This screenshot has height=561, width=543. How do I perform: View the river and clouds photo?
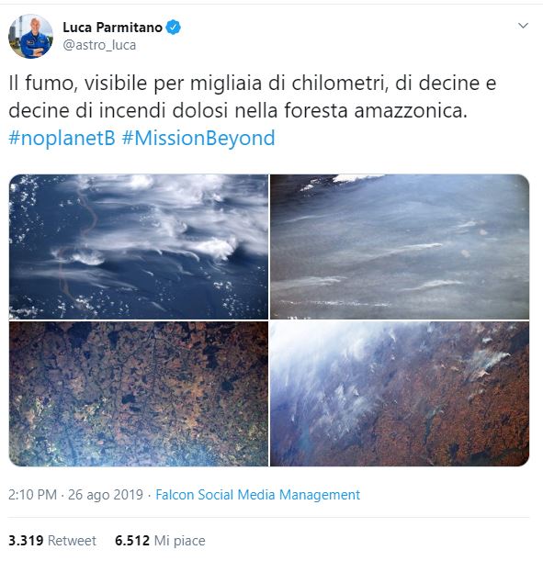[x=139, y=246]
